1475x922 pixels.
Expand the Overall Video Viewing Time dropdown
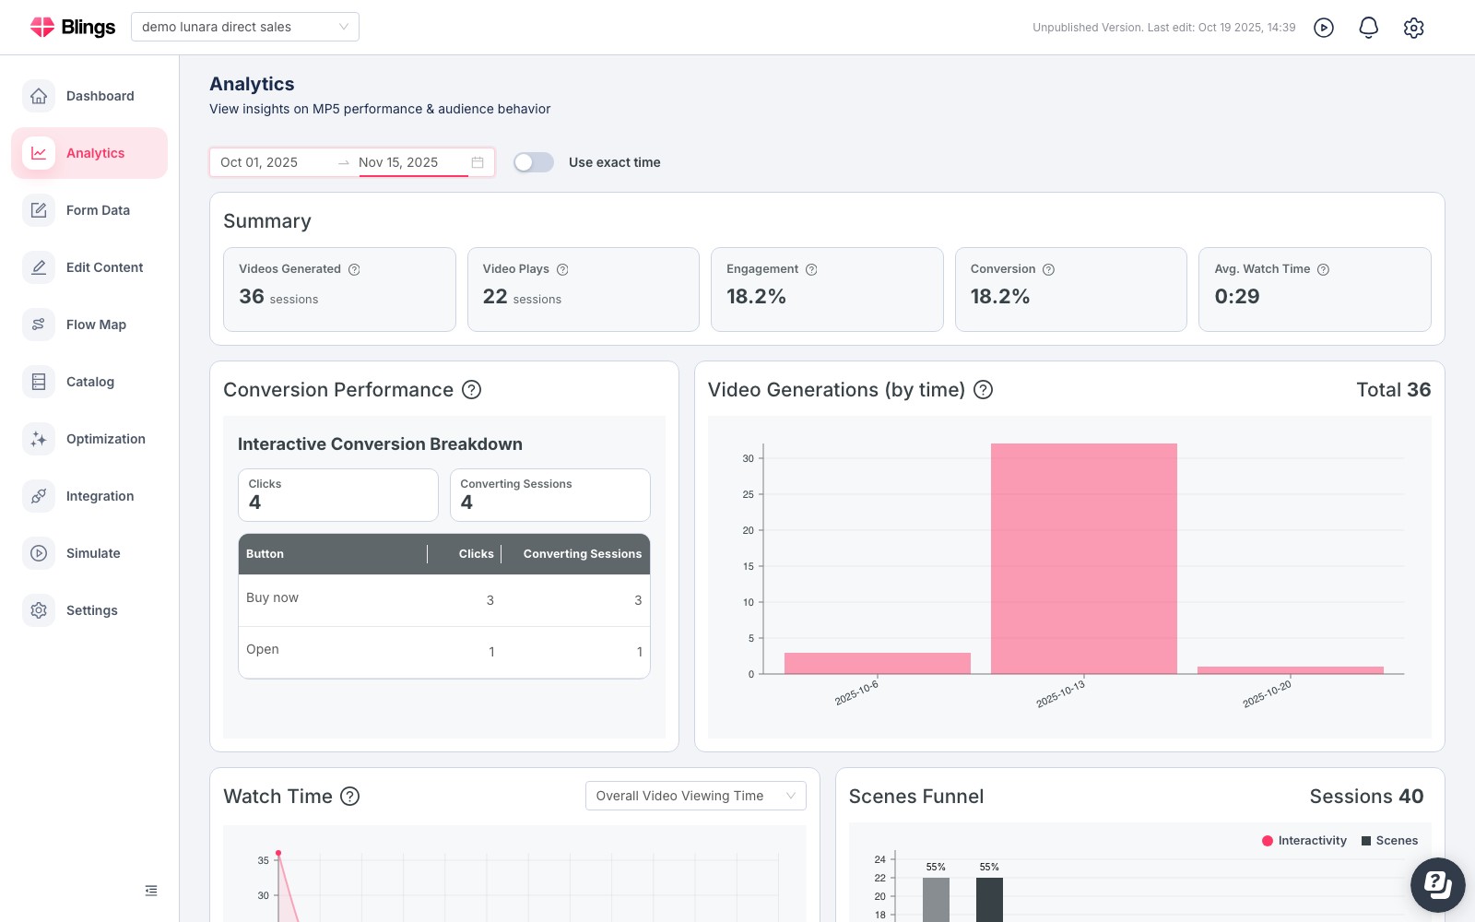[696, 796]
